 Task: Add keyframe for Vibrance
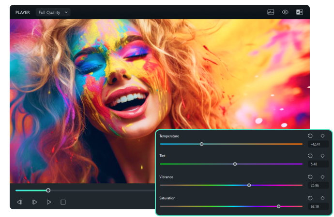click(322, 176)
